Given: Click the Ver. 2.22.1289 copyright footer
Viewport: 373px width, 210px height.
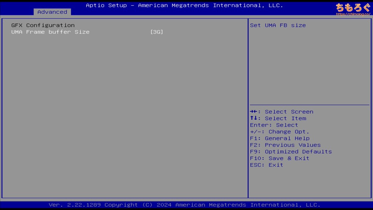Looking at the screenshot, I should pyautogui.click(x=184, y=205).
